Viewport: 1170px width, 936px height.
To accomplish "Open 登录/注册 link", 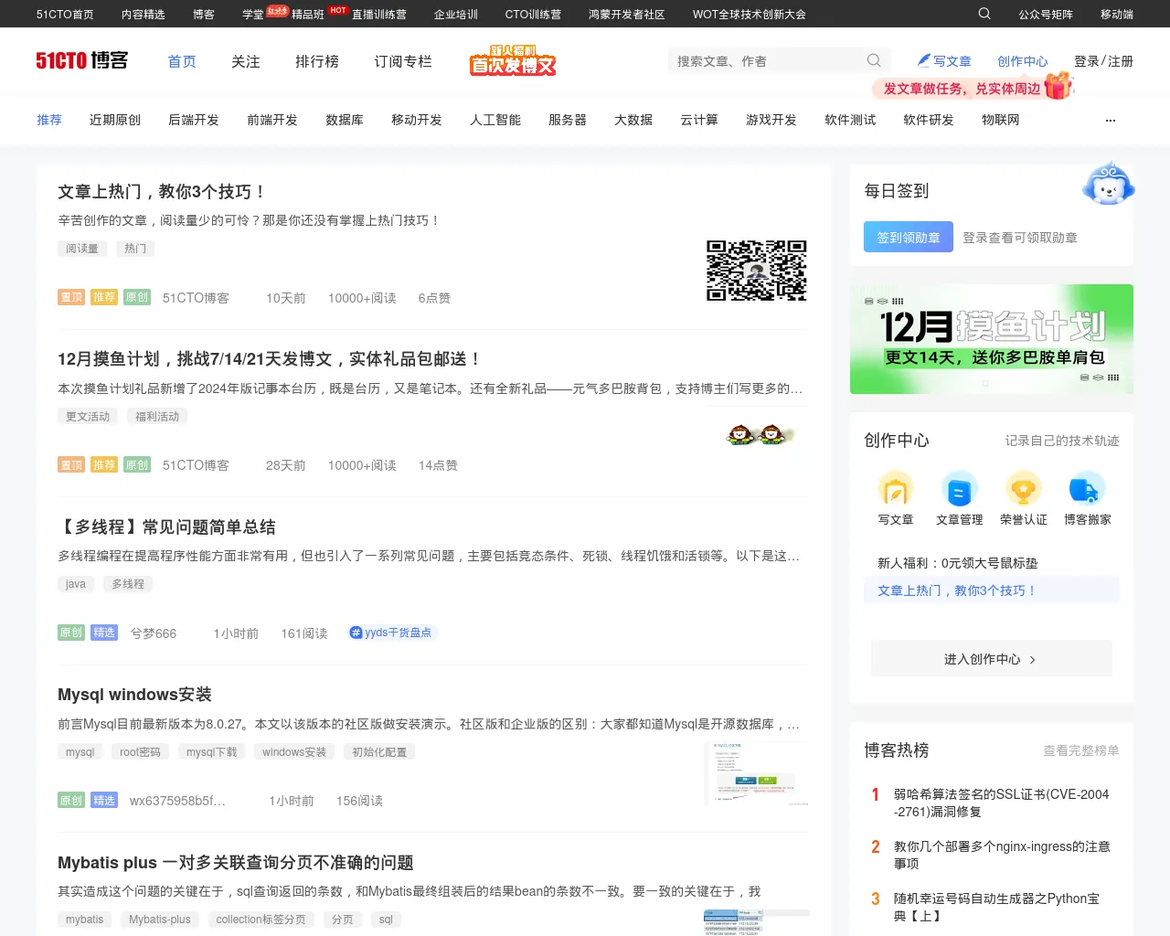I will coord(1103,61).
